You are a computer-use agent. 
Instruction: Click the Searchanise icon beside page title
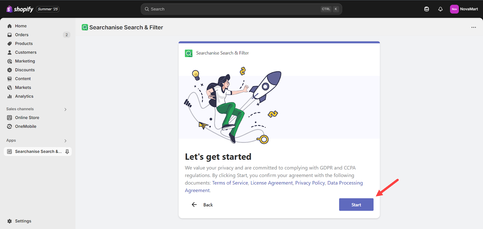tap(85, 27)
